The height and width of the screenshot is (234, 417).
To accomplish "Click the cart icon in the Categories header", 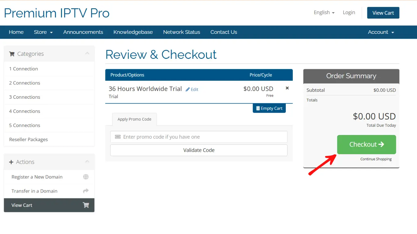I will point(12,54).
